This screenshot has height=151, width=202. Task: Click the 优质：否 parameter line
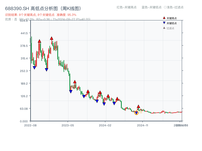pos(11,19)
